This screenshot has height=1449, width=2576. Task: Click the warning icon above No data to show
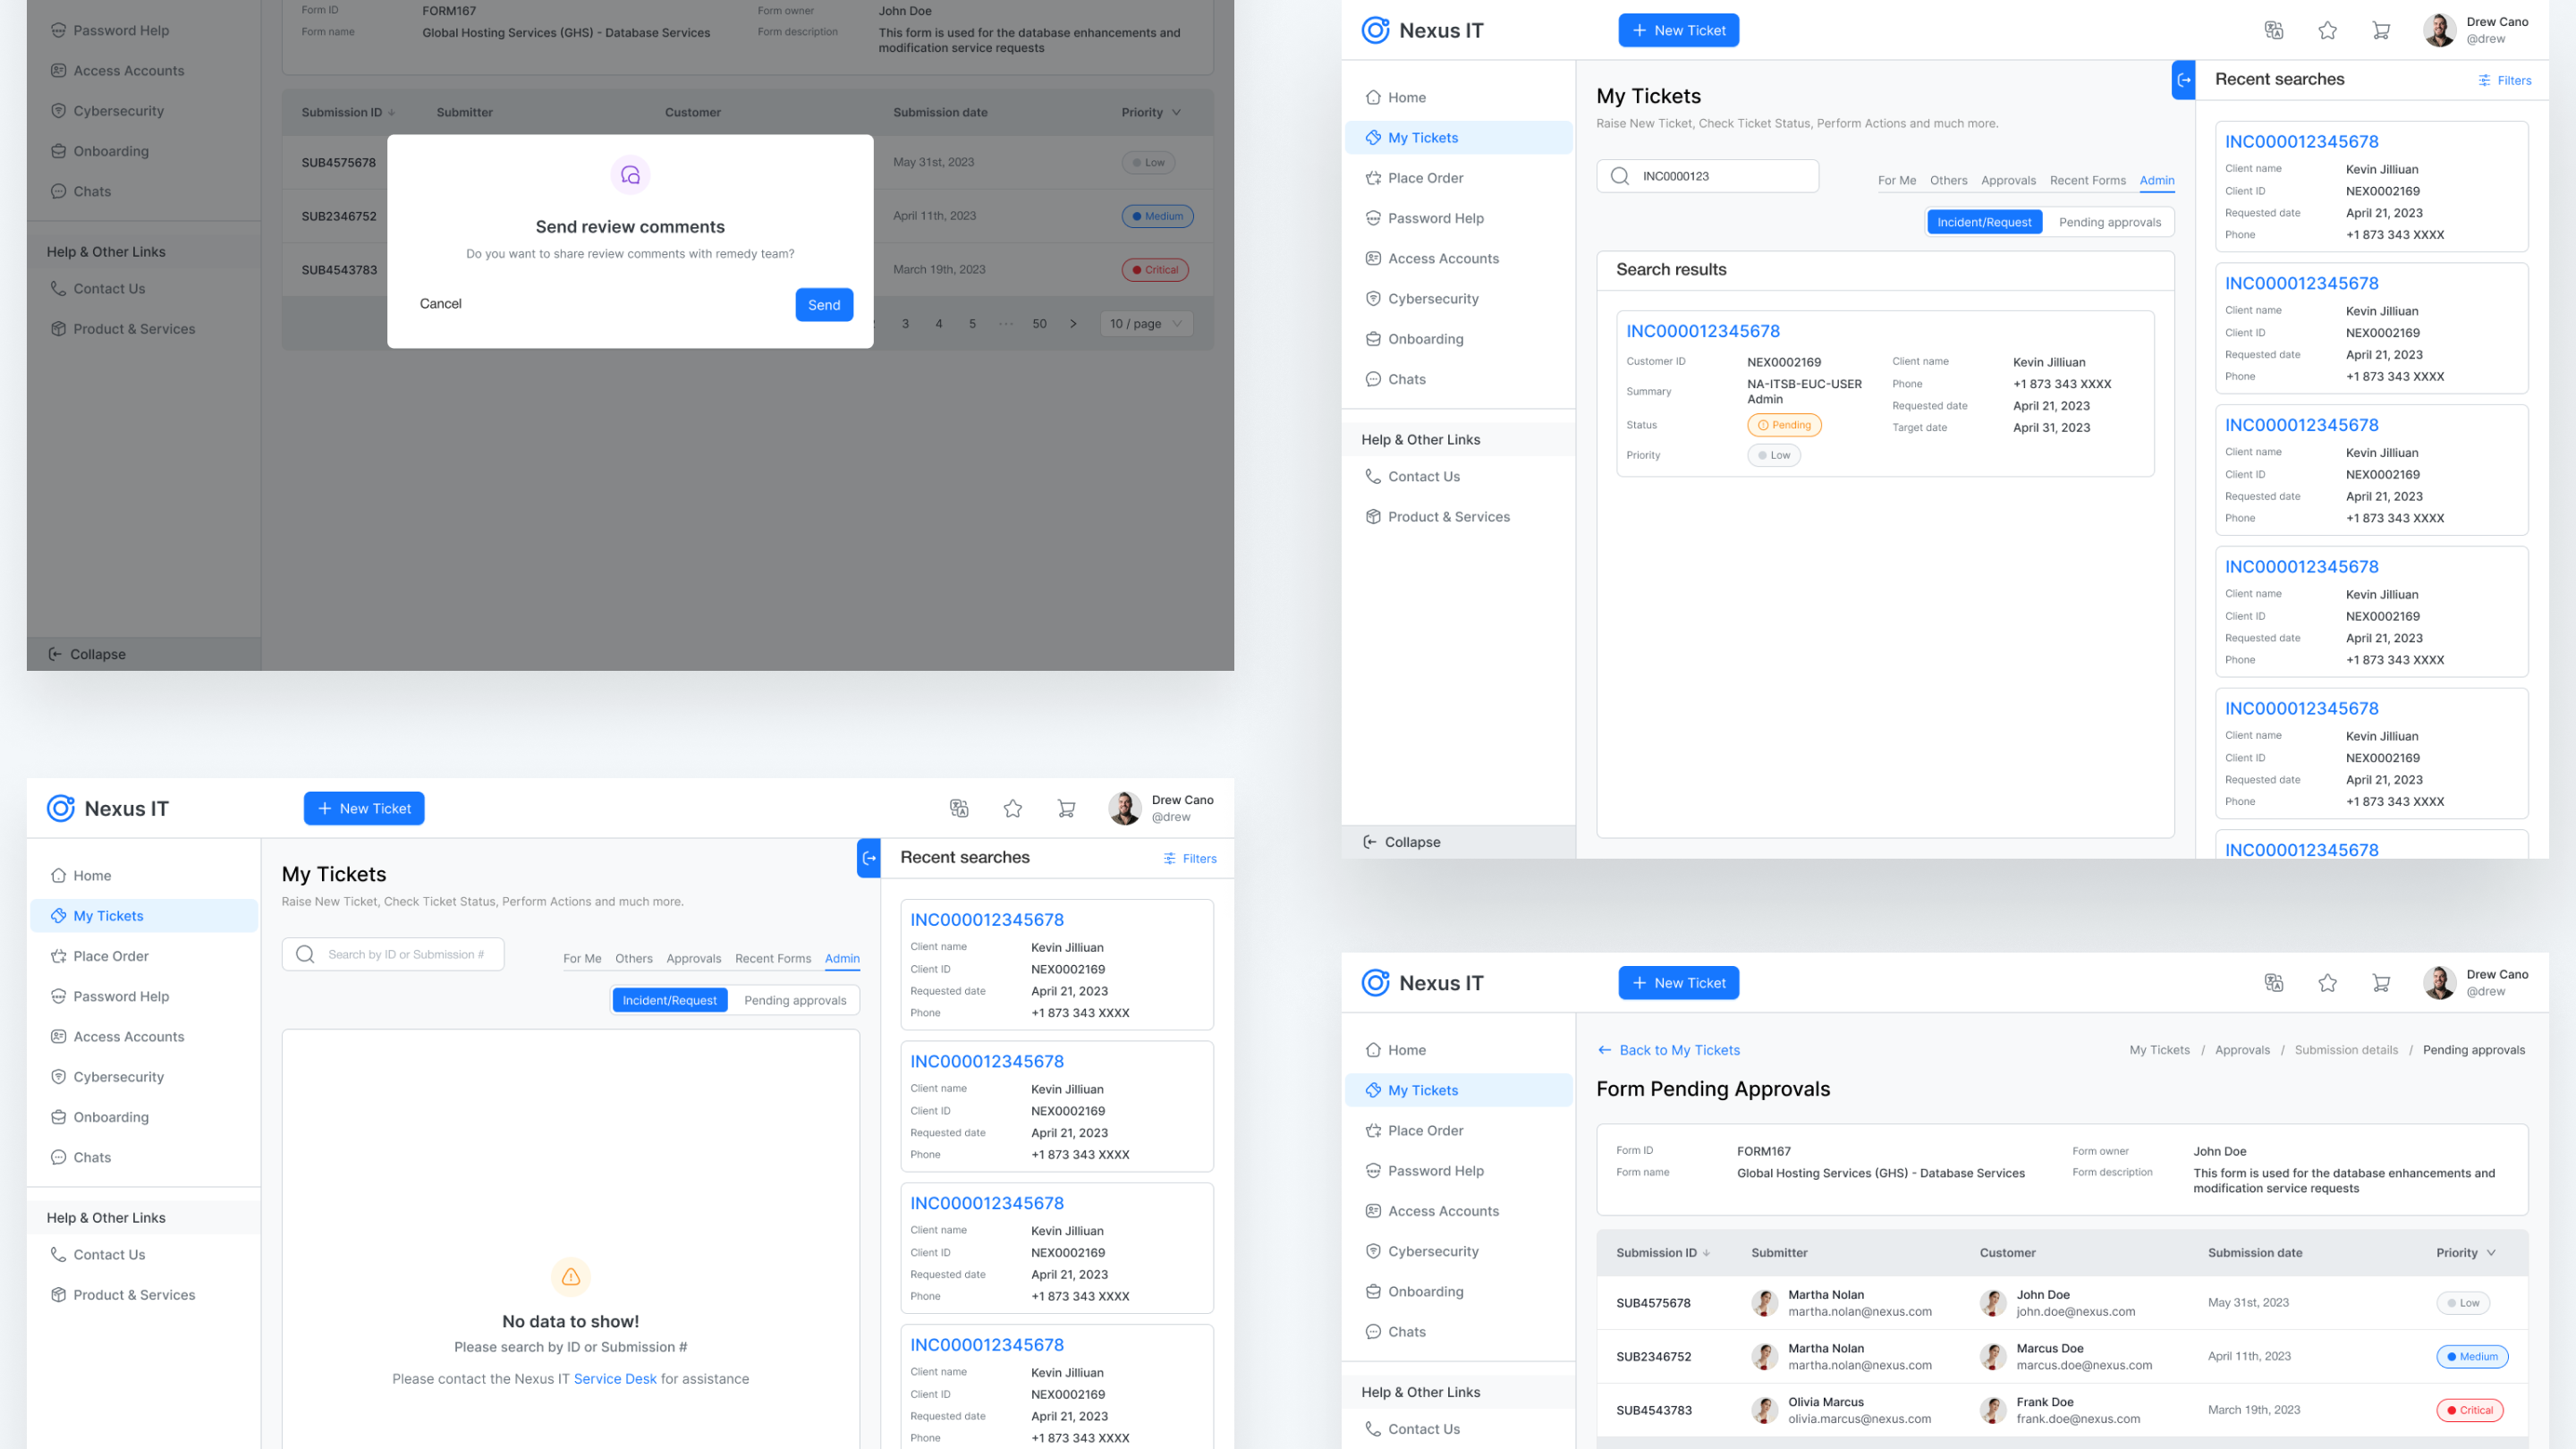[571, 1277]
